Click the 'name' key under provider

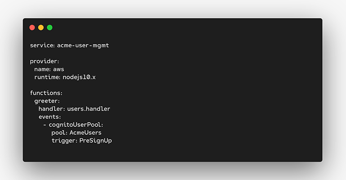43,69
